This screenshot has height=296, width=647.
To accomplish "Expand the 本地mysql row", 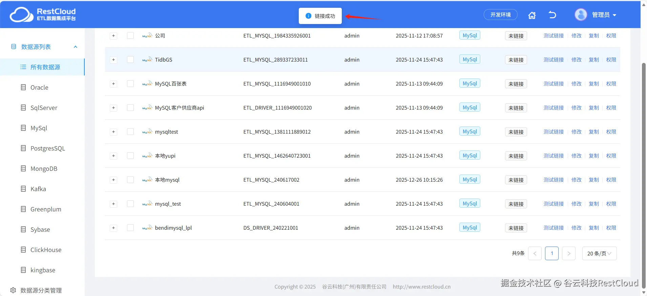I will tap(113, 180).
